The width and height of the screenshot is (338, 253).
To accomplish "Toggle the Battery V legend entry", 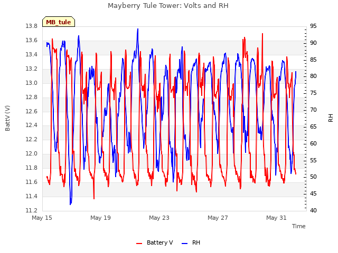I will (154, 242).
